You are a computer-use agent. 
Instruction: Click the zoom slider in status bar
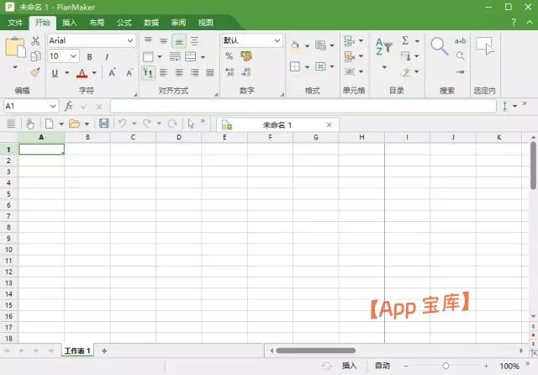446,366
